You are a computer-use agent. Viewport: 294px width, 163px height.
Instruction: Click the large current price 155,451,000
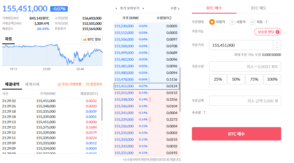[25, 9]
